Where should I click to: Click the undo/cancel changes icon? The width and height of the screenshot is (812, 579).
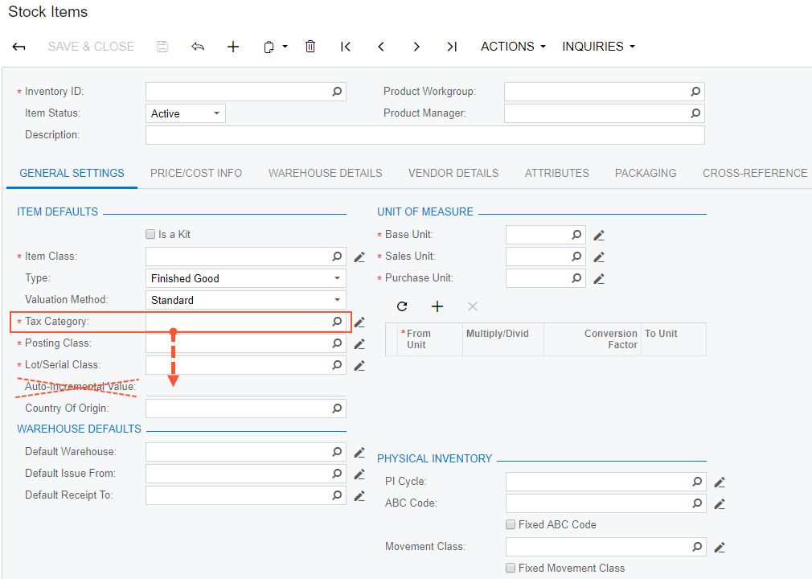[198, 47]
